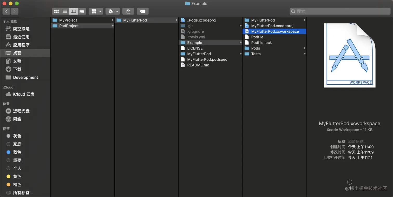Select MyFlutterPod folder listed below LICENSE

tap(210, 54)
